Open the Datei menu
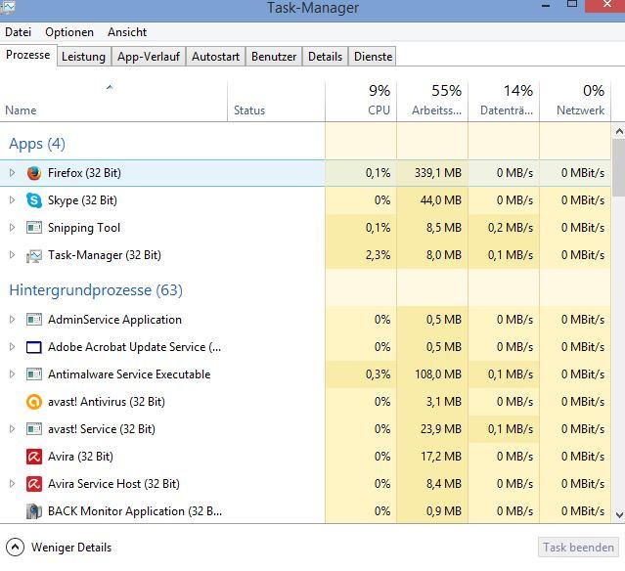Screen dimensions: 625x571 (18, 32)
